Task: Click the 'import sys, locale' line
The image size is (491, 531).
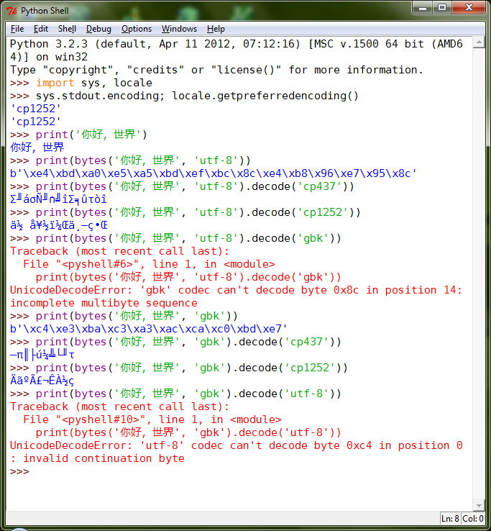Action: 81,83
